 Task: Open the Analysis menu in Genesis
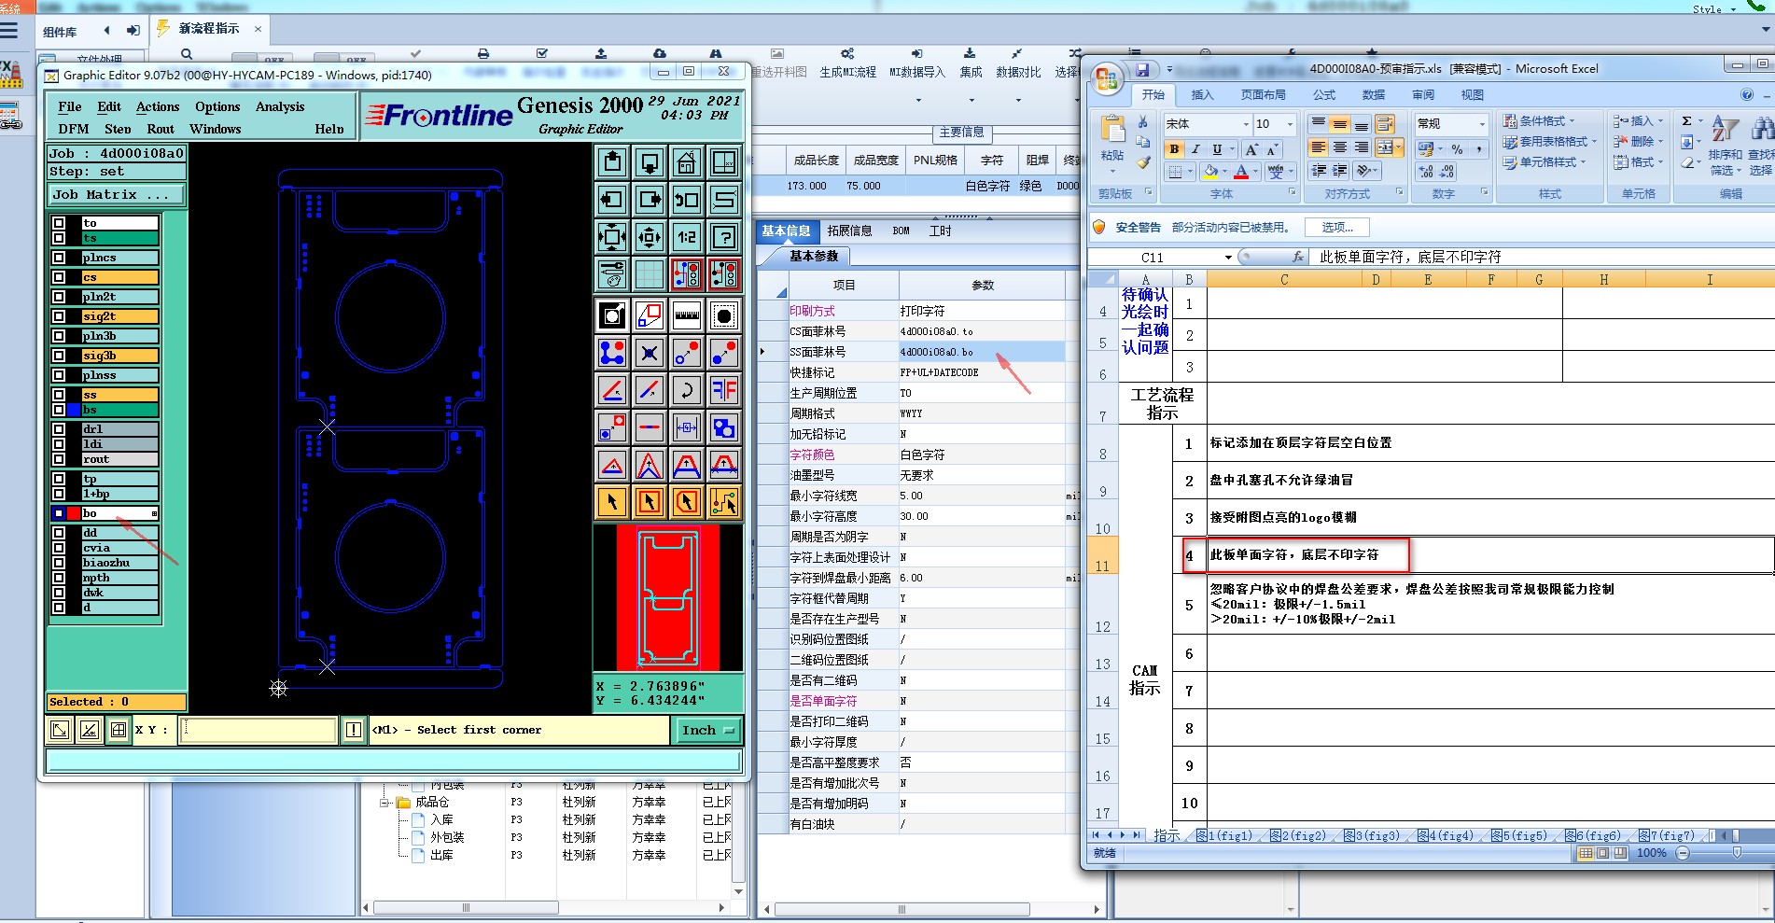(279, 106)
